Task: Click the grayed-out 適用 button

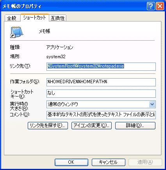Action: coord(145,162)
